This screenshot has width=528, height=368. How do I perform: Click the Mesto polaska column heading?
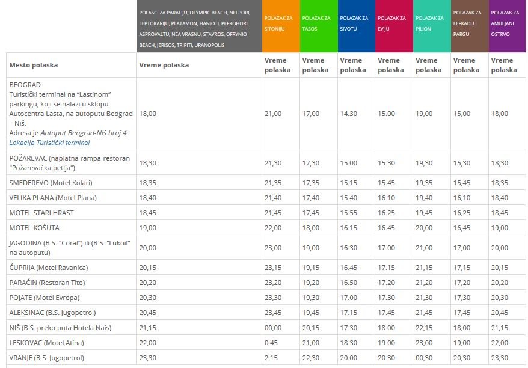tap(34, 65)
